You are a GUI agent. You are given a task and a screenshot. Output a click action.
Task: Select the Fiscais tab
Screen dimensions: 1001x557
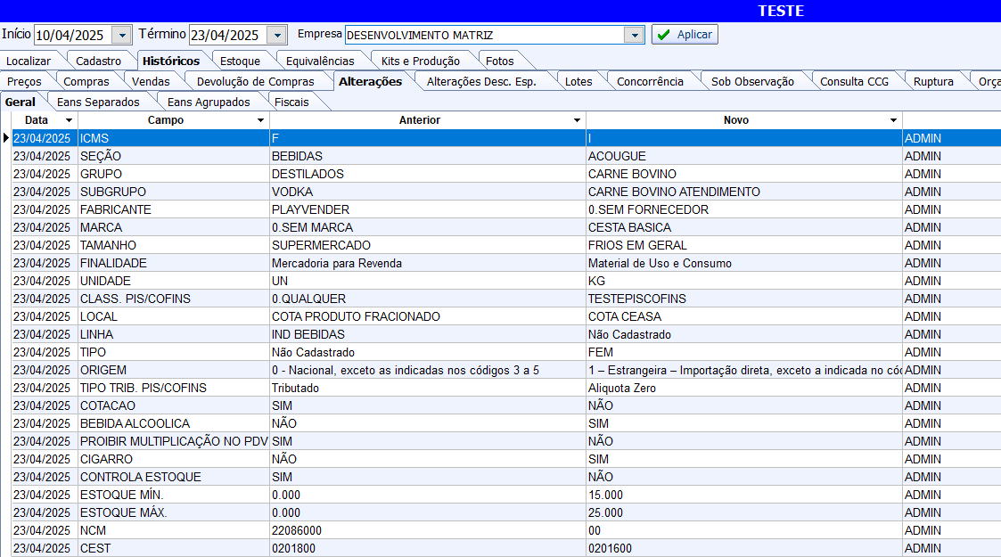tap(291, 102)
